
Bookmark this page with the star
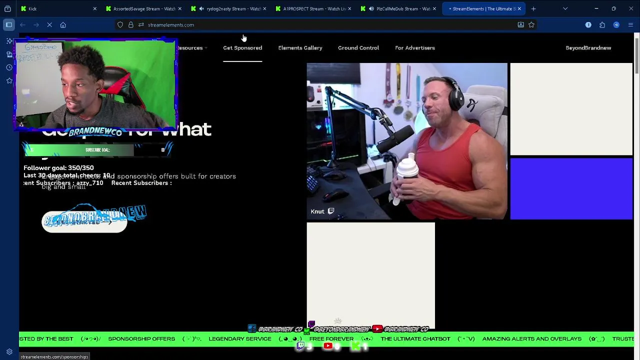531,24
